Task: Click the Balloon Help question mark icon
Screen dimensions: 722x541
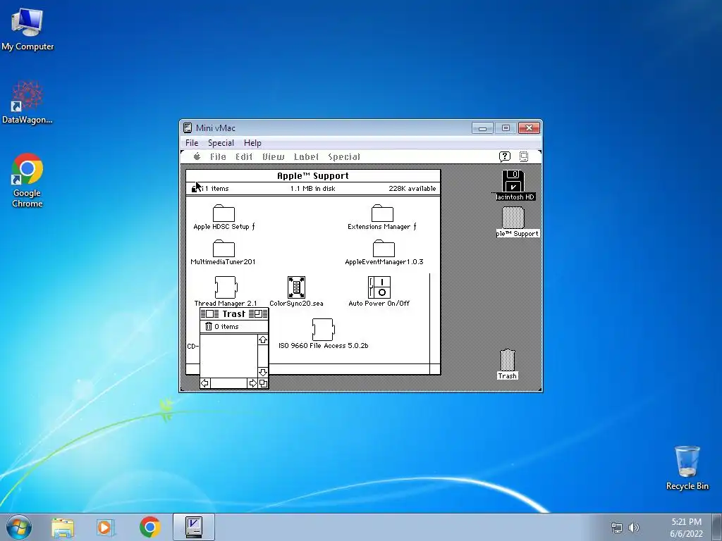Action: (x=505, y=157)
